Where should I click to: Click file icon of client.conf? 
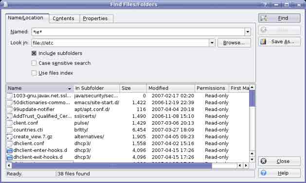pos(10,123)
